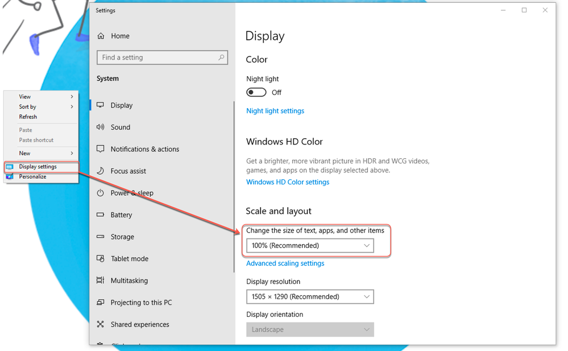This screenshot has height=351, width=568.
Task: Minimize the Settings window
Action: (x=503, y=10)
